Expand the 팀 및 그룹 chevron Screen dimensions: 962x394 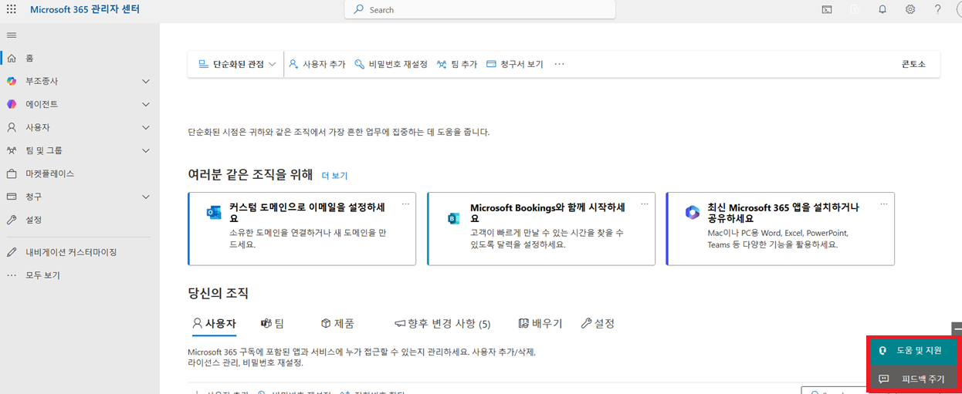pyautogui.click(x=146, y=150)
